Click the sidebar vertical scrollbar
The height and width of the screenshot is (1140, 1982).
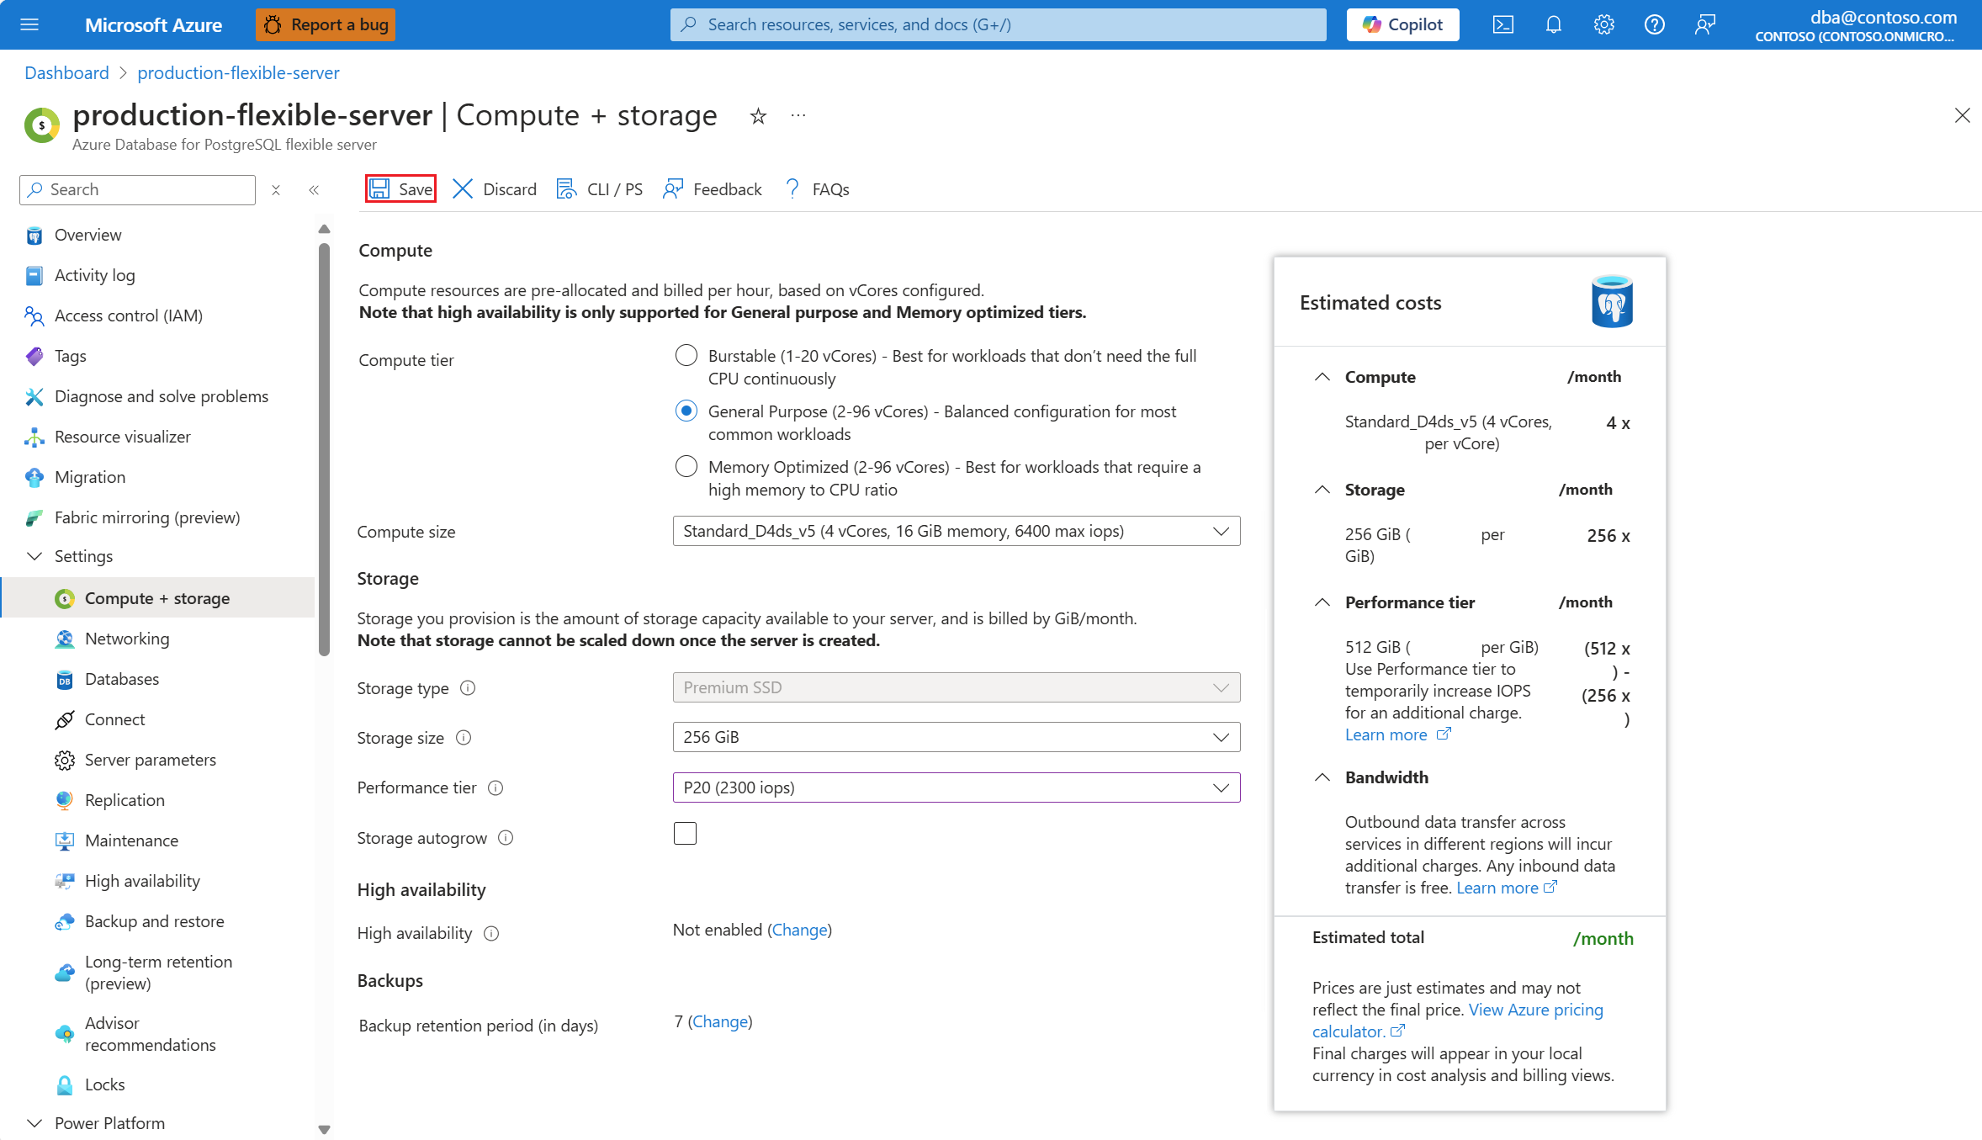click(x=324, y=450)
